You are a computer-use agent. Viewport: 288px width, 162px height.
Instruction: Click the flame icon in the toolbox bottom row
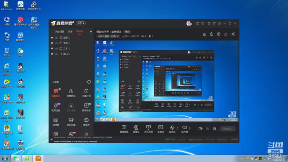[x=86, y=134]
